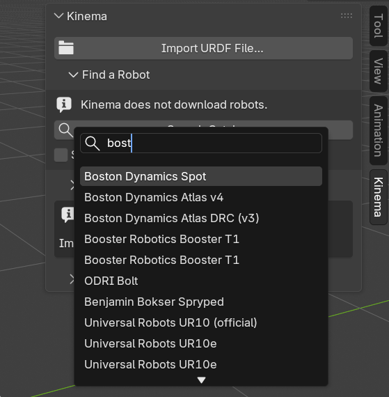Select Boston Dynamics Spot from results

pyautogui.click(x=201, y=176)
